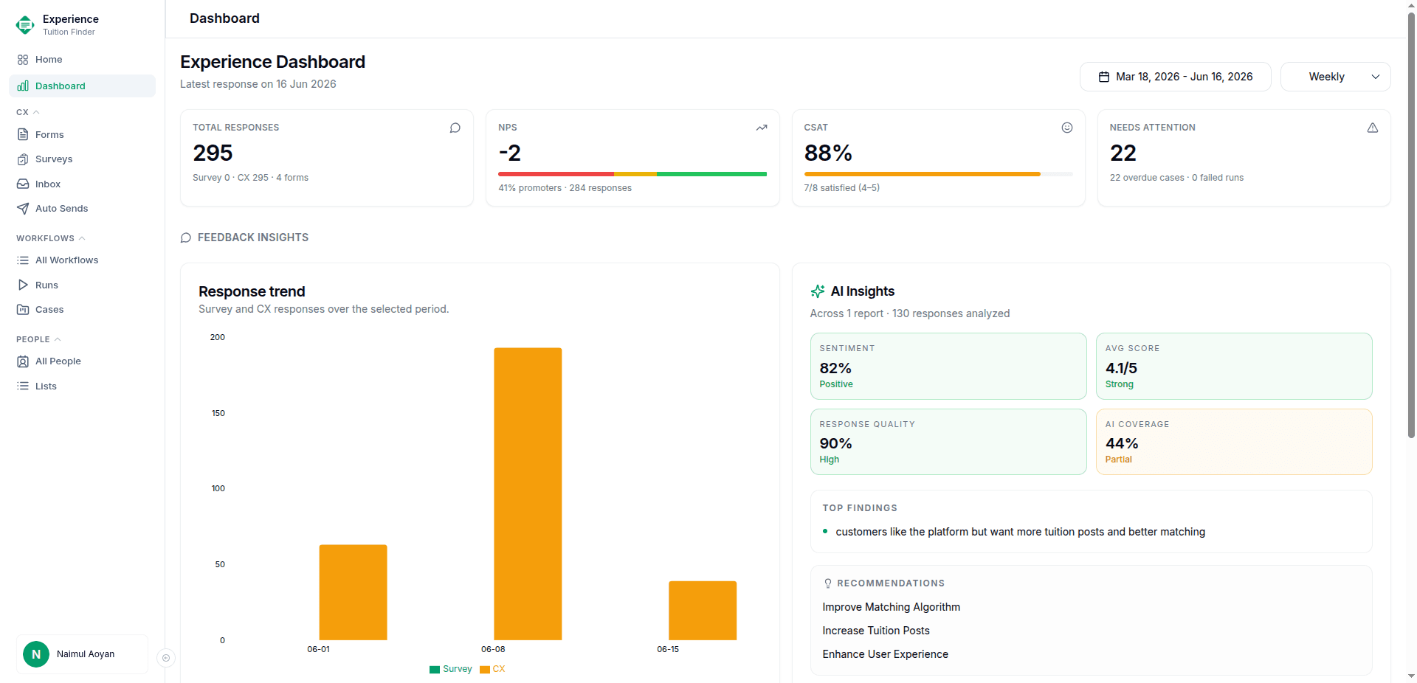Open the Lists page
This screenshot has width=1417, height=683.
coord(82,386)
